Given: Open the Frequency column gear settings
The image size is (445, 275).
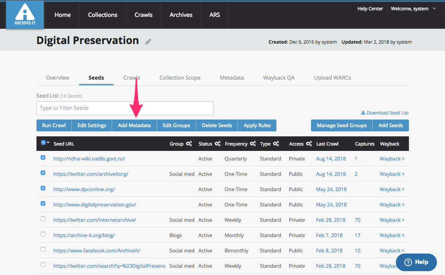Looking at the screenshot, I should [x=253, y=144].
